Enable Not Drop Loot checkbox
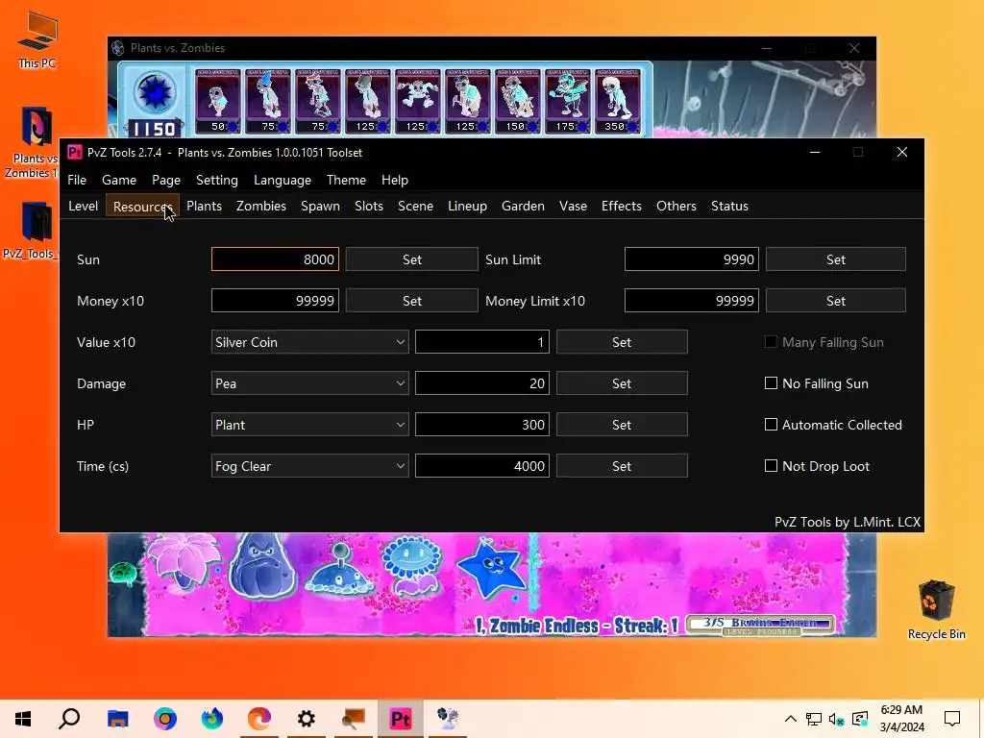Screen dimensions: 984x738 click(x=771, y=466)
